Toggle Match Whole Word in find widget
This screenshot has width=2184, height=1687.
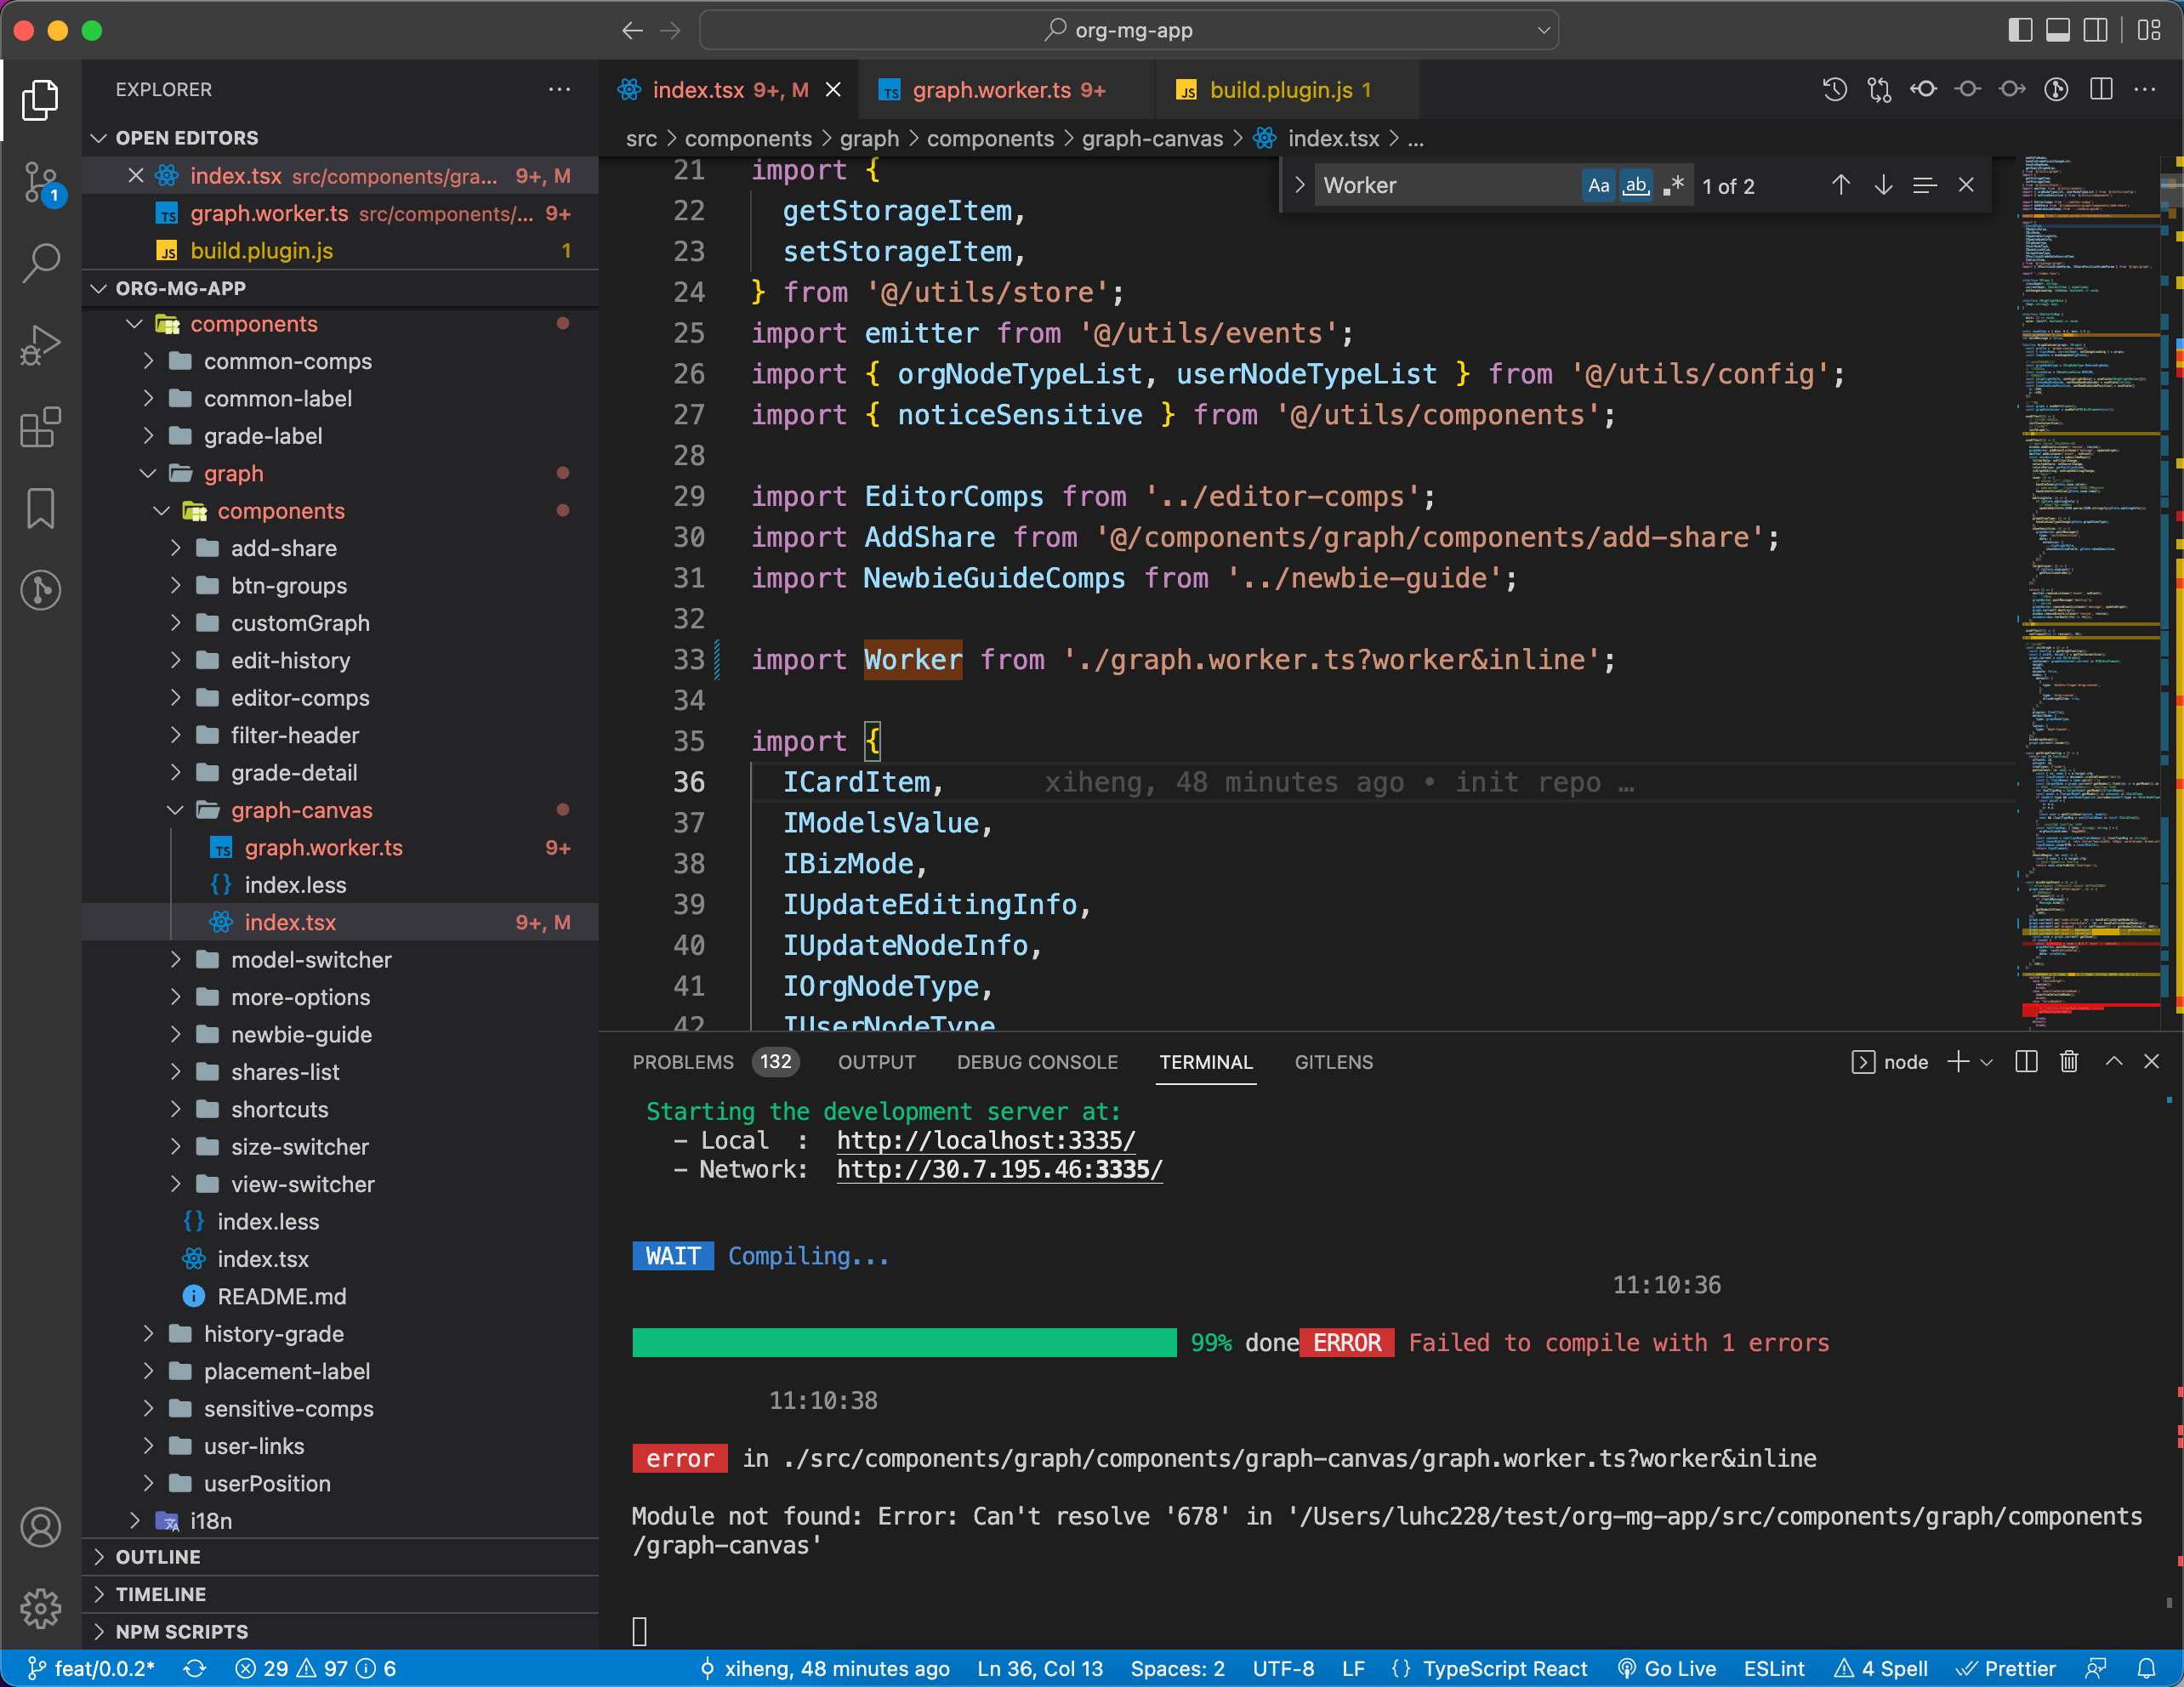click(x=1636, y=185)
